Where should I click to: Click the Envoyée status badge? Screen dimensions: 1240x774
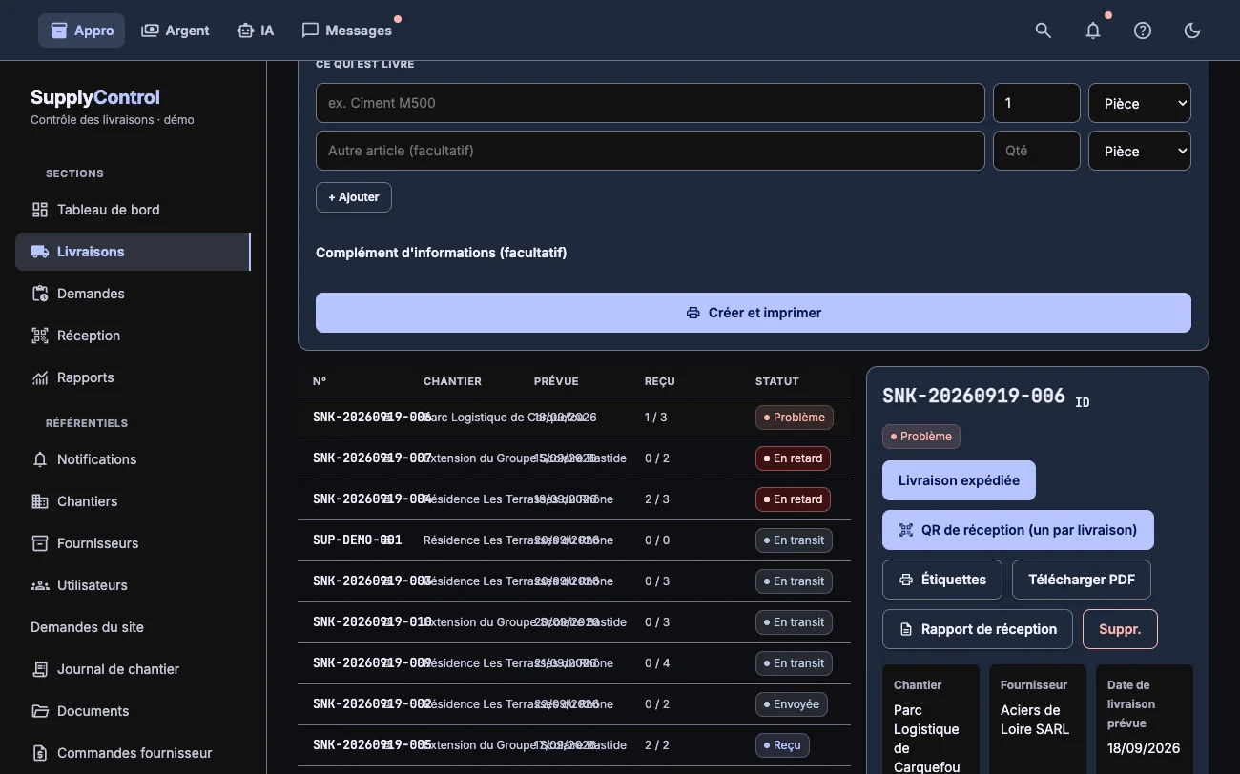pos(791,704)
